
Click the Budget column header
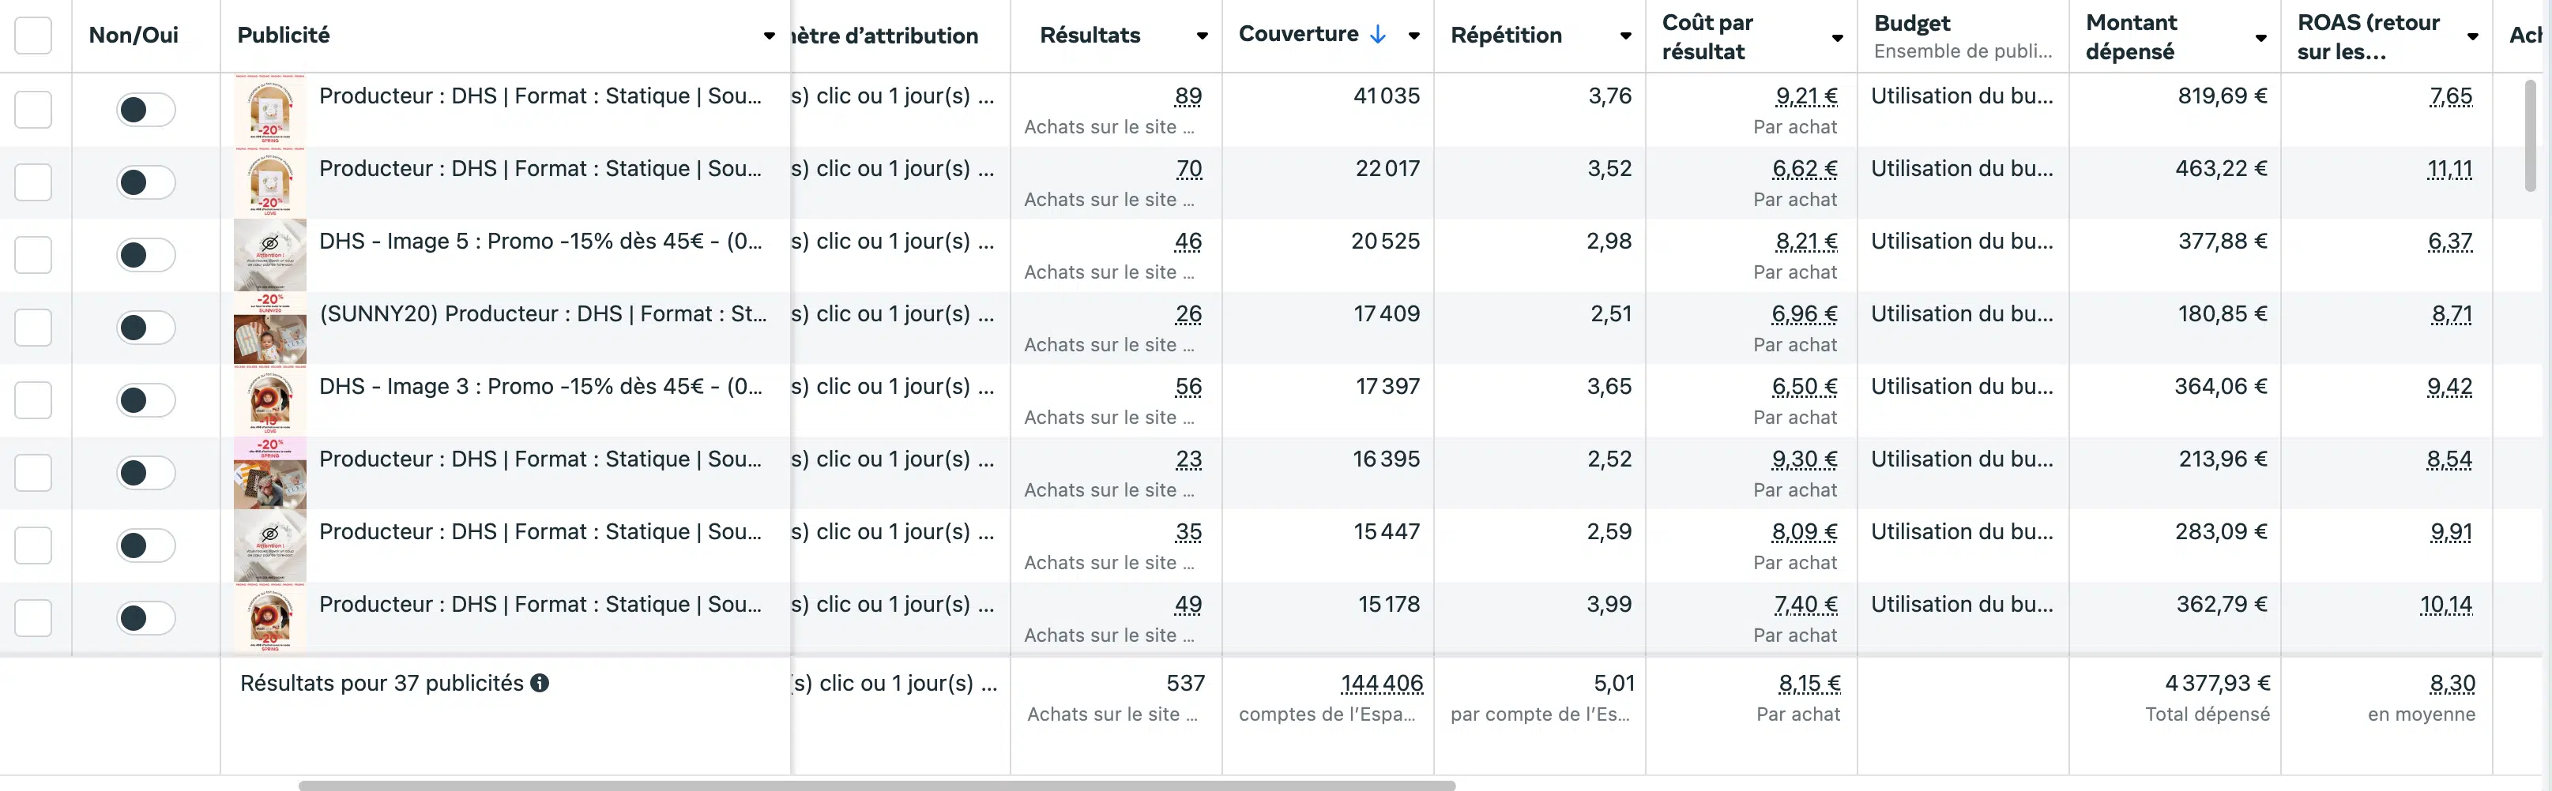1912,24
